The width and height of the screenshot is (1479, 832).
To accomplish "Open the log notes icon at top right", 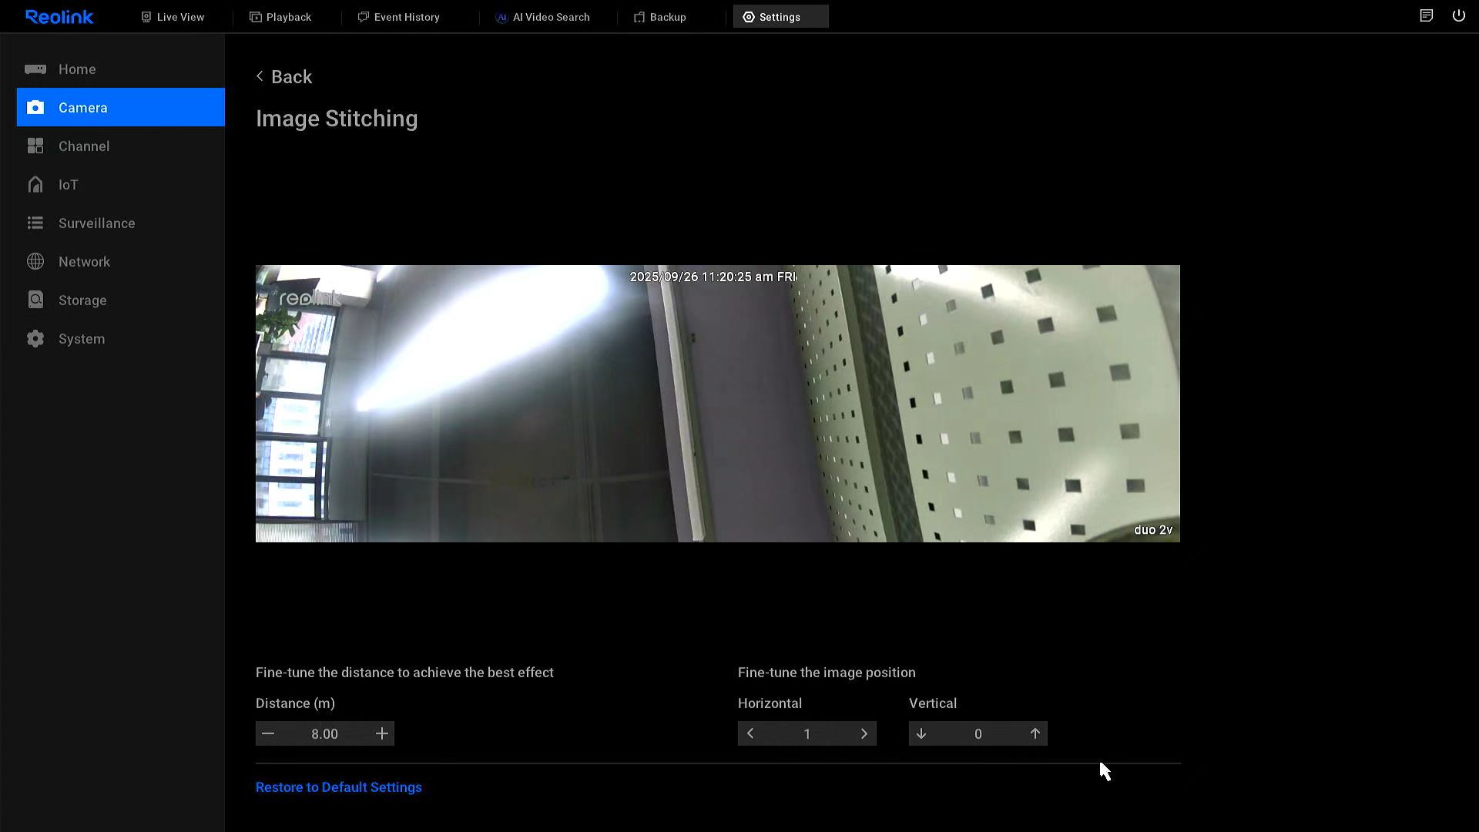I will (1426, 15).
